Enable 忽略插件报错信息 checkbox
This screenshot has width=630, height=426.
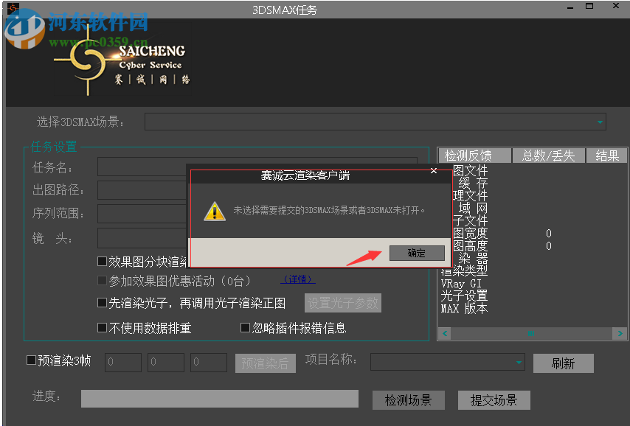[x=243, y=327]
